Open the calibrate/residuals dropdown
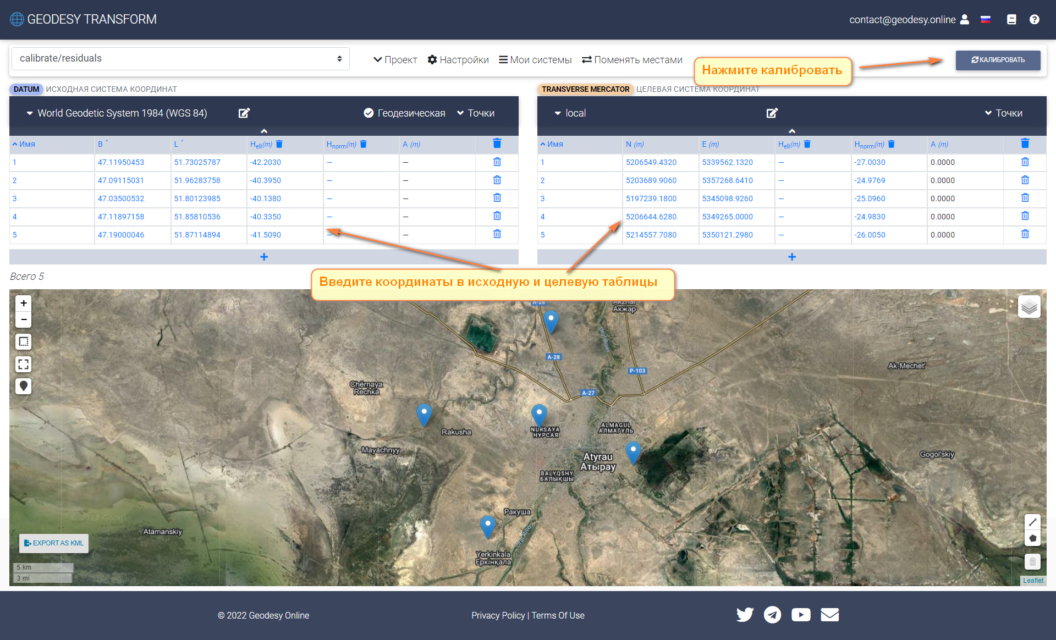The width and height of the screenshot is (1056, 640). pyautogui.click(x=180, y=58)
